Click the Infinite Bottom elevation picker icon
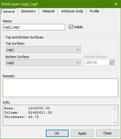The width and height of the screenshot is (121, 139). pyautogui.click(x=112, y=62)
